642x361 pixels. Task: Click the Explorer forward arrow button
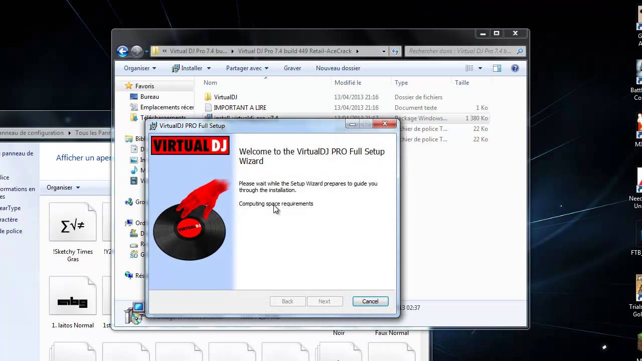[136, 51]
